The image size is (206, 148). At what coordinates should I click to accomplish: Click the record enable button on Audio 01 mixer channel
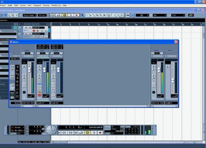point(39,95)
